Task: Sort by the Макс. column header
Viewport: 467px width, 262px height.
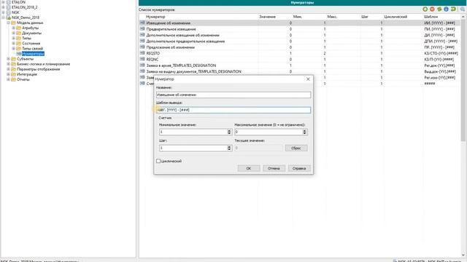Action: [332, 17]
